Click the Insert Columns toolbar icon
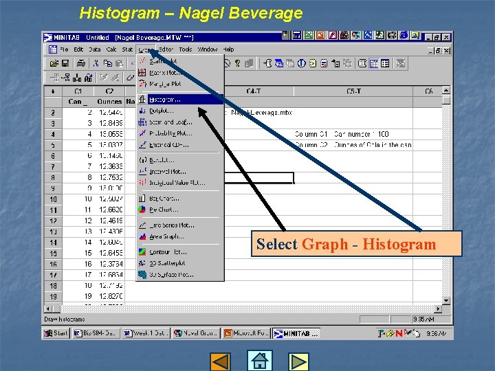The width and height of the screenshot is (495, 371). click(x=77, y=78)
